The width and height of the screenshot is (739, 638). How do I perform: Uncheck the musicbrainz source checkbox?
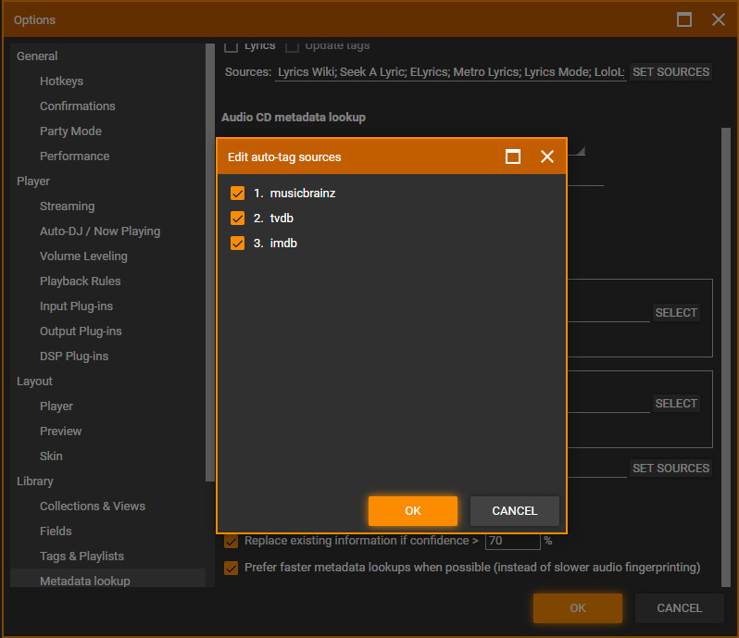click(x=237, y=194)
